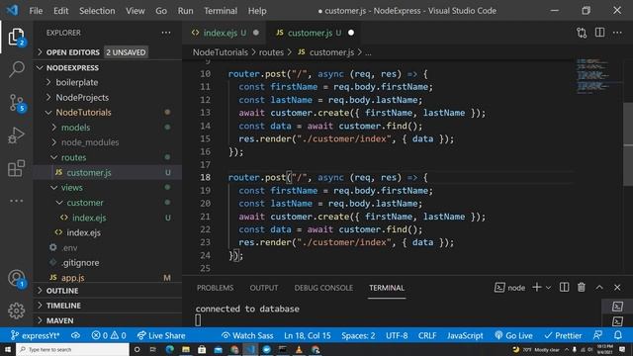
Task: Collapse the NODEEXPRESS root folder
Action: tap(108, 68)
